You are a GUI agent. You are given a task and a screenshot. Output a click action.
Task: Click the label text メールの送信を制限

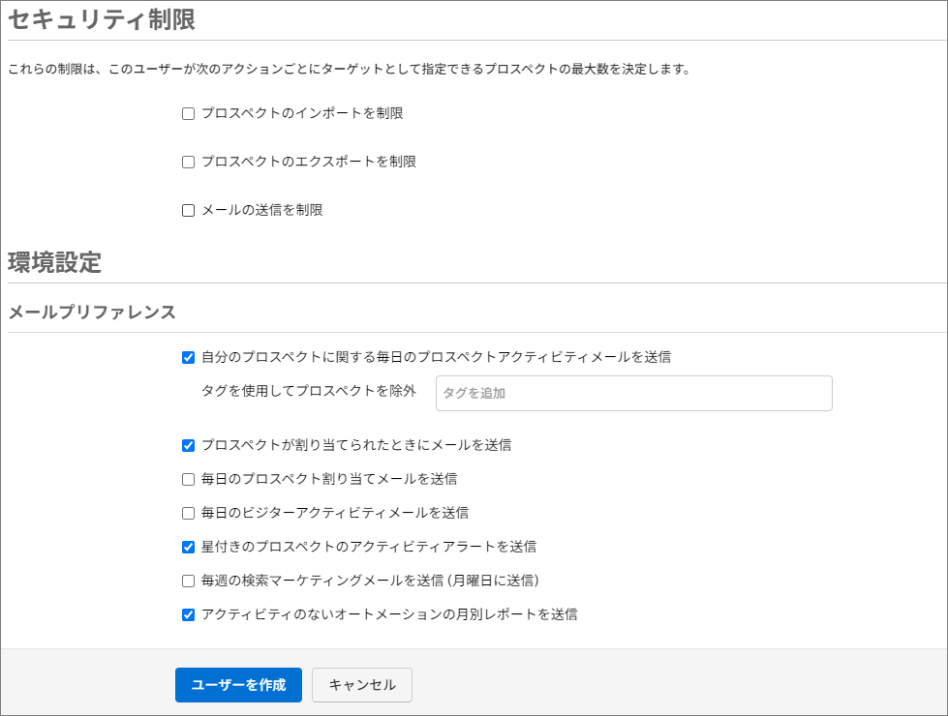point(261,210)
